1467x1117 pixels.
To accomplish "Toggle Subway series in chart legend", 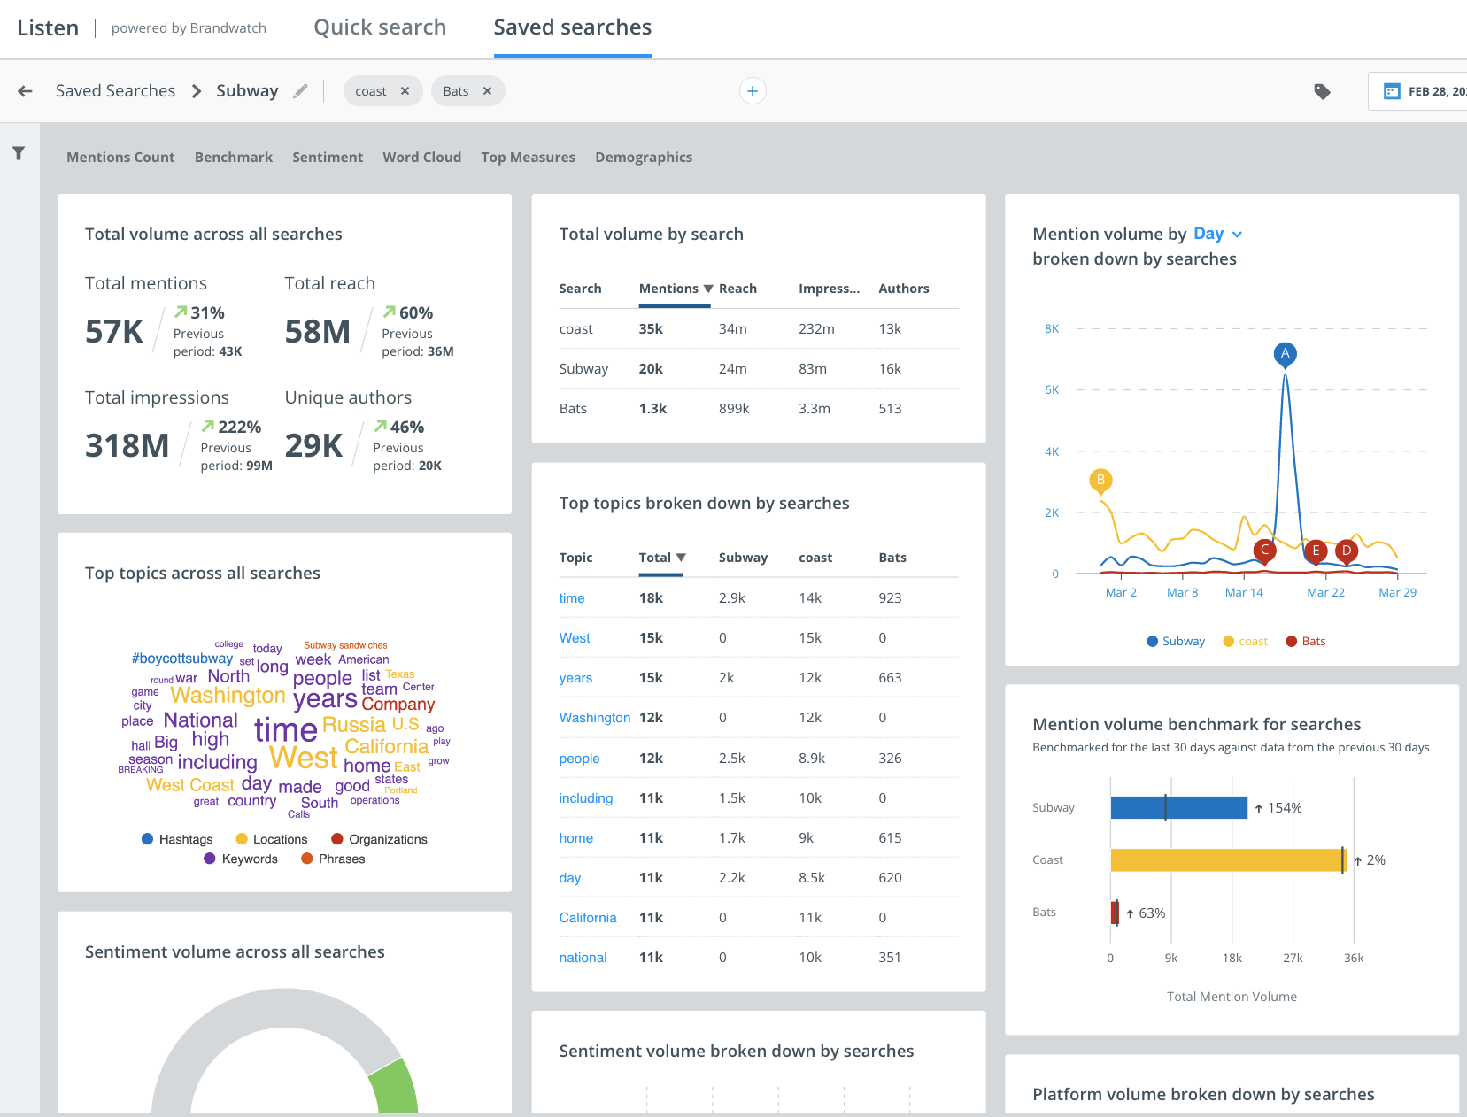I will tap(1176, 642).
